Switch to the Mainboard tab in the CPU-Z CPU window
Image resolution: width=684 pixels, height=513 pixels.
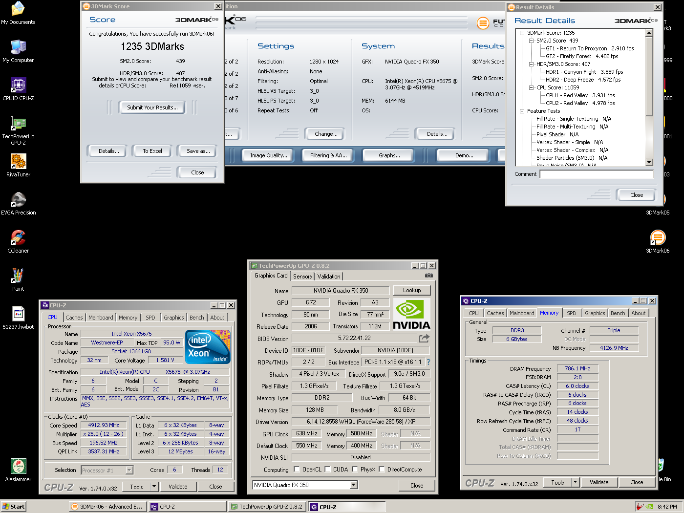pos(101,318)
